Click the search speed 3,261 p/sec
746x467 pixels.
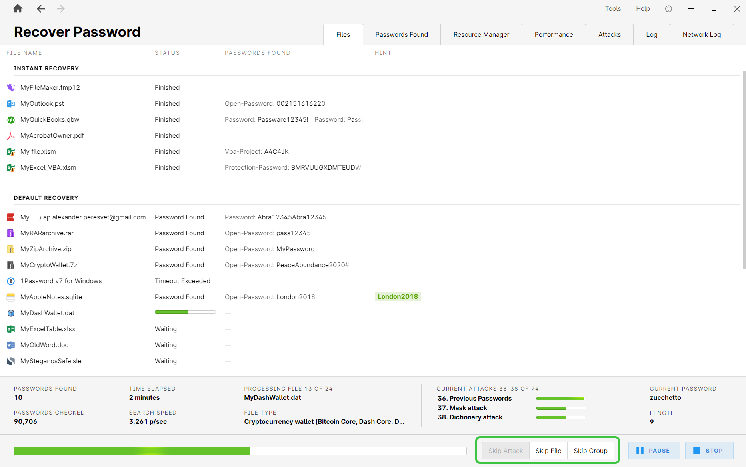[x=148, y=421]
